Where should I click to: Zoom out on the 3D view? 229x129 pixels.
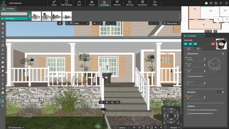pyautogui.click(x=161, y=128)
